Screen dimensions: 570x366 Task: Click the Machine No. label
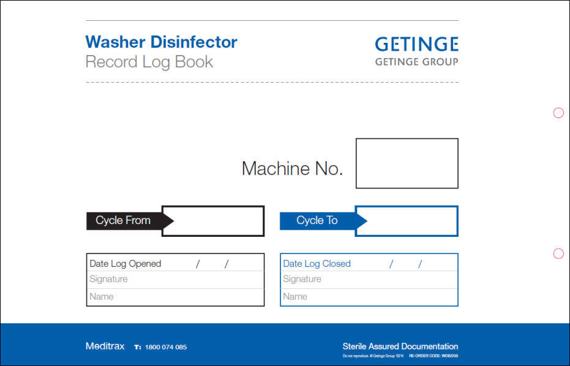[292, 169]
